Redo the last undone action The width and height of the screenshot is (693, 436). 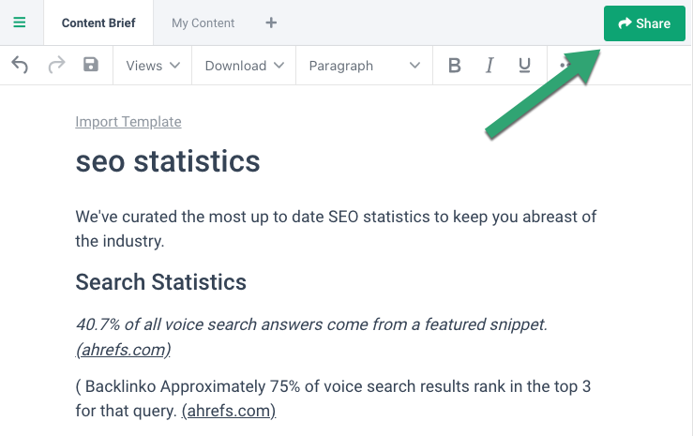[x=56, y=65]
